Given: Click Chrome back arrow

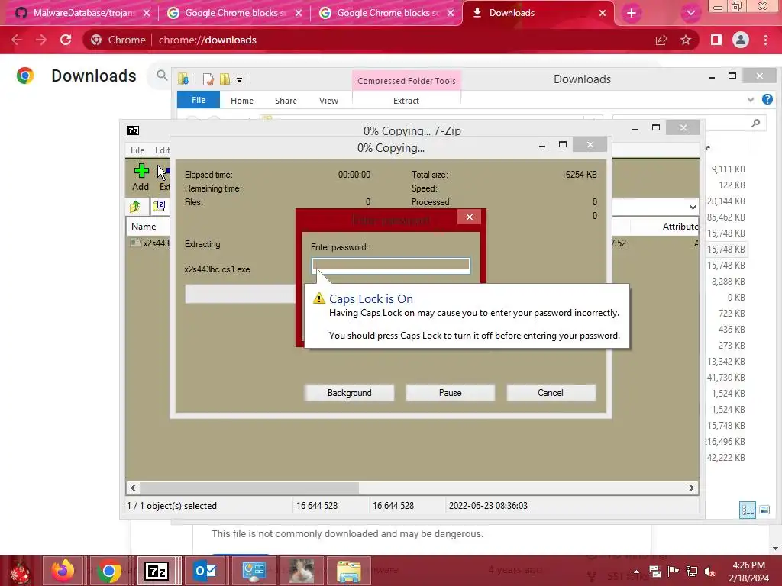Looking at the screenshot, I should tap(17, 40).
